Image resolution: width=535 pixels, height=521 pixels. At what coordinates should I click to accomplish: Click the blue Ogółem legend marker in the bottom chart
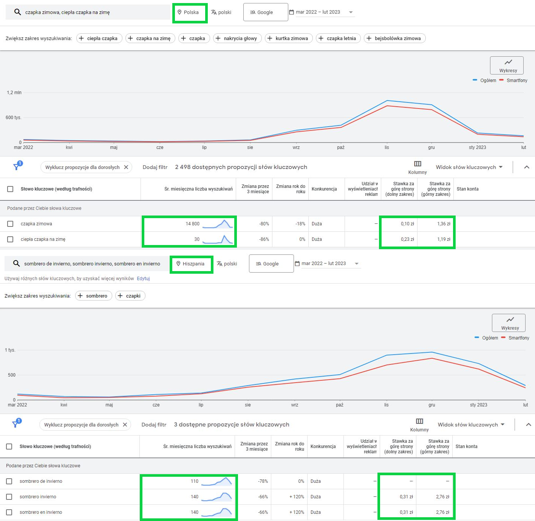point(477,338)
